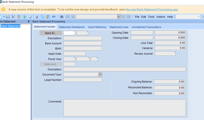Viewport: 204px width, 120px height.
Task: Click the Delete (X) toolbar icon
Action: pos(13,17)
